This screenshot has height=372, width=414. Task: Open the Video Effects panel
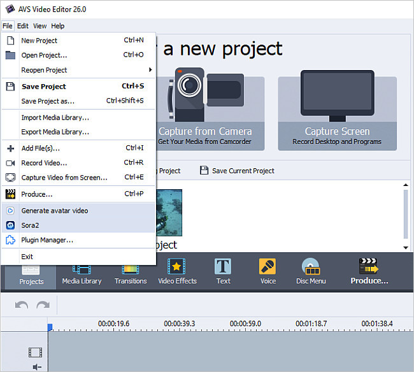coord(177,271)
